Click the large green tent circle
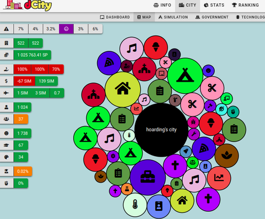The image size is (265, 219). coord(185,76)
